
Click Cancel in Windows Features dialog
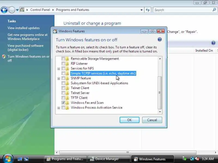152,120
